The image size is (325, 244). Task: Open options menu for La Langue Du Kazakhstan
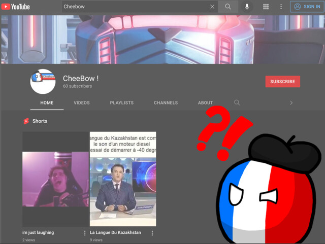click(x=152, y=233)
